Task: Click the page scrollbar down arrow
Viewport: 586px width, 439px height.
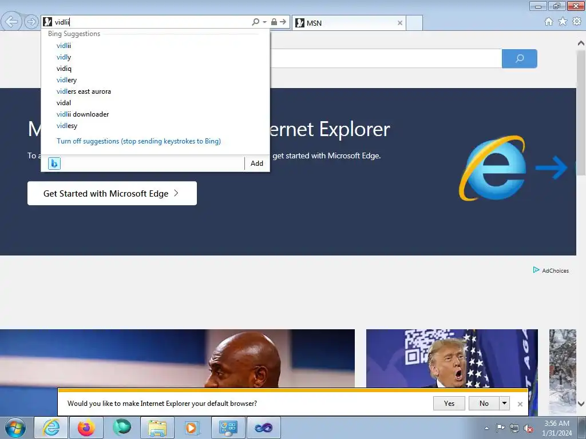Action: (581, 404)
